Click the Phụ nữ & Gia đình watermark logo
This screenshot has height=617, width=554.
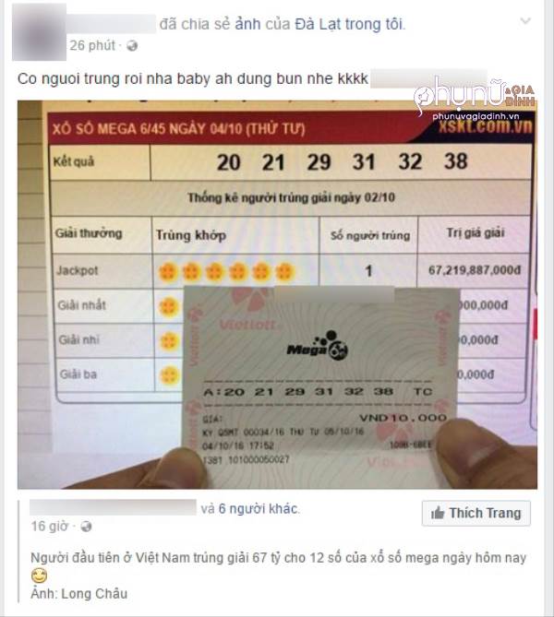coord(474,98)
